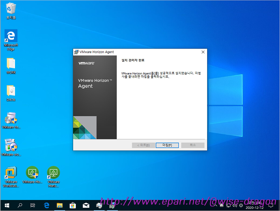Click the '설치 관리자 완료' heading text
Screen dimensions: 280x211
click(133, 60)
